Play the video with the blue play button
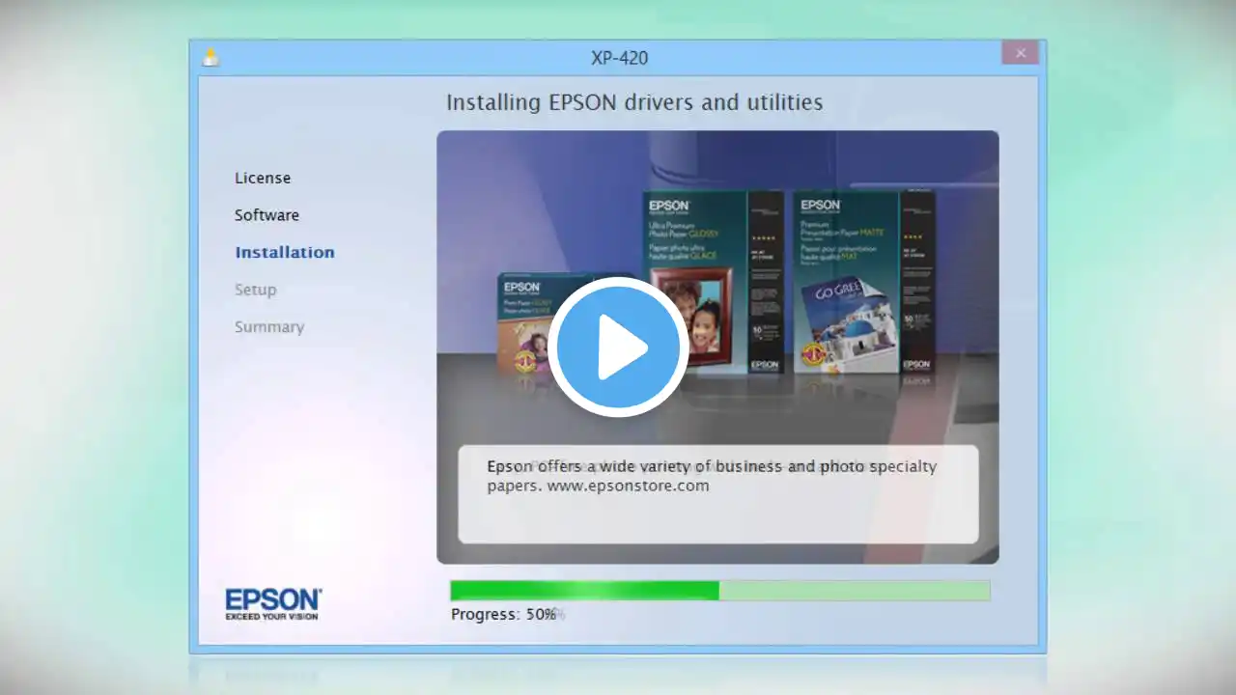Viewport: 1236px width, 695px height. pyautogui.click(x=618, y=347)
